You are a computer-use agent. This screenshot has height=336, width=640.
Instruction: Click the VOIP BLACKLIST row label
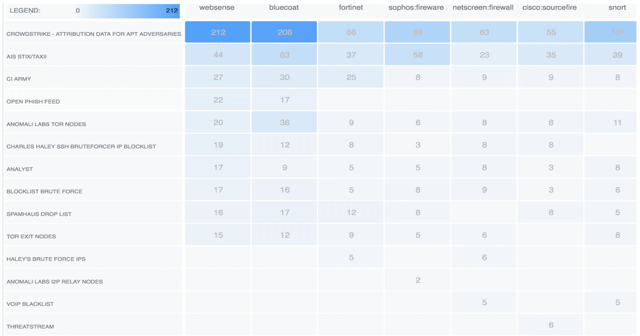click(30, 304)
